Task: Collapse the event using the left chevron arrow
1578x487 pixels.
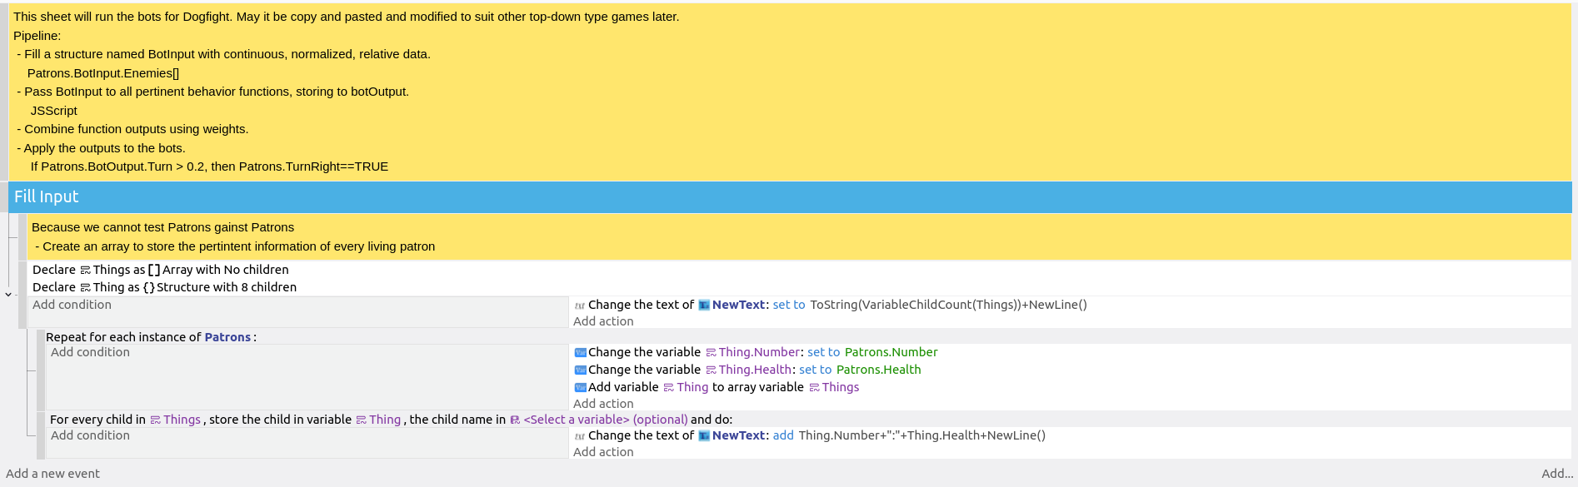Action: (8, 294)
